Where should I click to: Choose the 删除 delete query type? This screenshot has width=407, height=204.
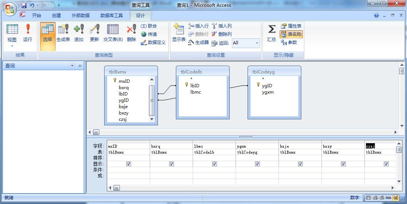131,33
